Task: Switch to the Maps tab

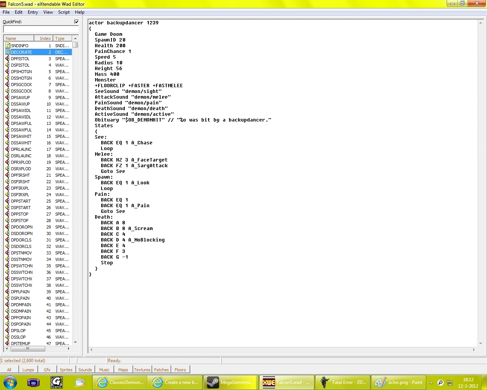Action: point(123,370)
